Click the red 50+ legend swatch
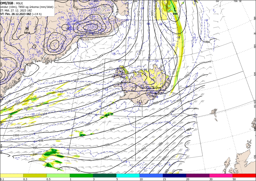The width and height of the screenshot is (256, 181). (x=244, y=175)
